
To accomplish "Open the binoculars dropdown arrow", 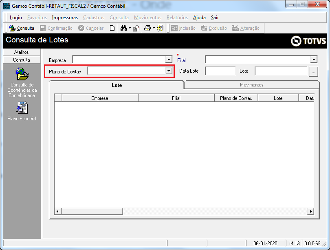I will tap(130, 28).
